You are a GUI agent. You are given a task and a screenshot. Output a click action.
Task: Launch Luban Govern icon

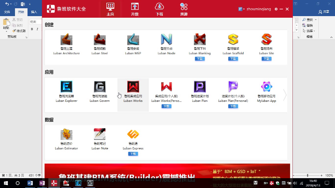100,87
